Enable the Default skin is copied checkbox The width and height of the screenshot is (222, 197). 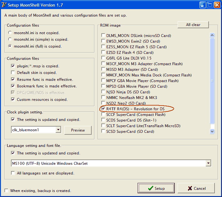[13, 73]
